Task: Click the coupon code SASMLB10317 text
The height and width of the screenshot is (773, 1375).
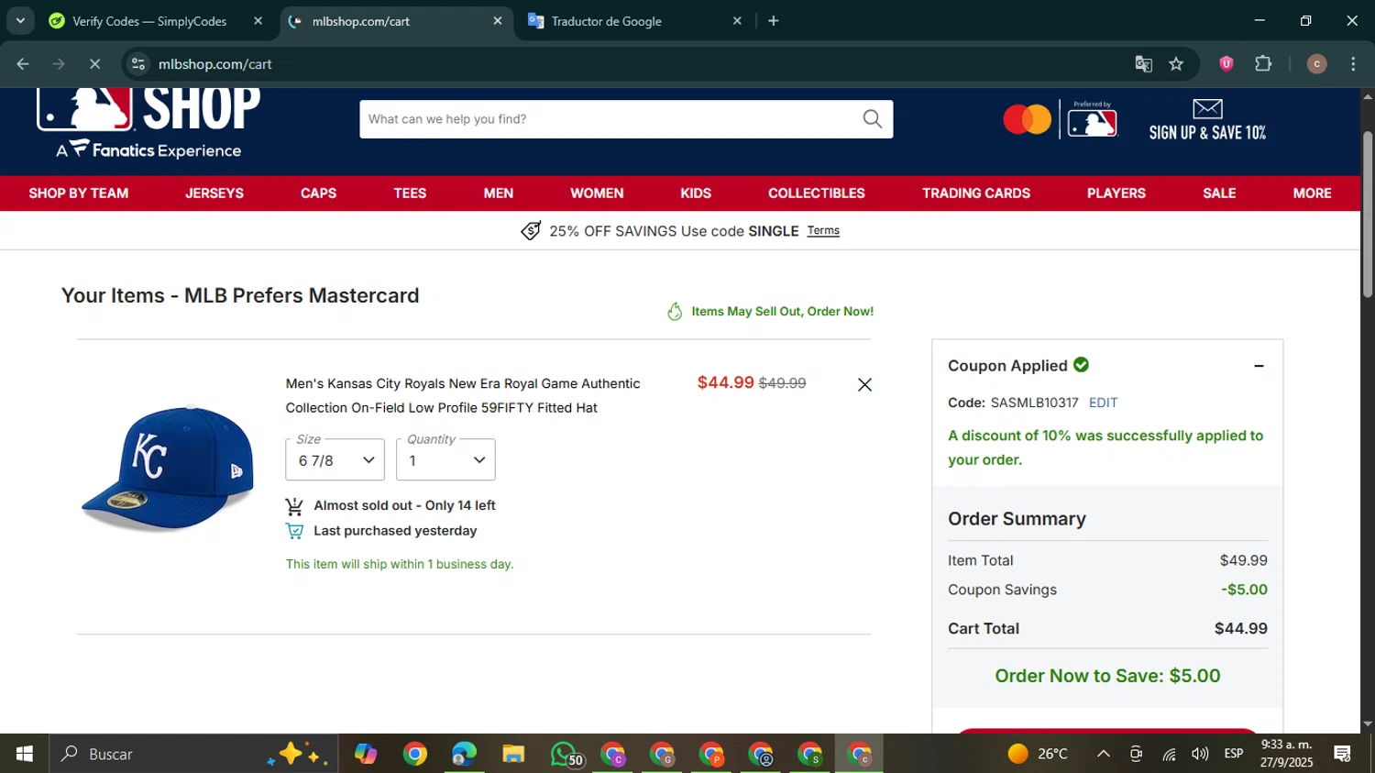Action: point(1034,403)
